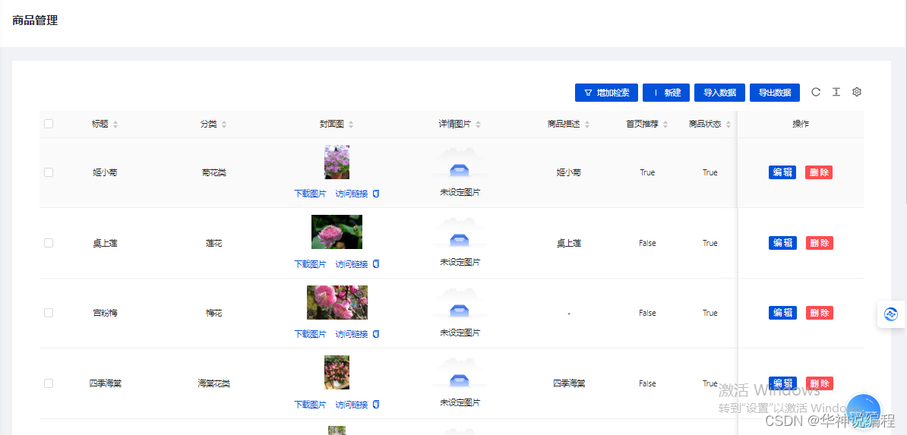Open 桌上莲 pink lotus thumbnail
This screenshot has width=907, height=435.
pos(337,232)
